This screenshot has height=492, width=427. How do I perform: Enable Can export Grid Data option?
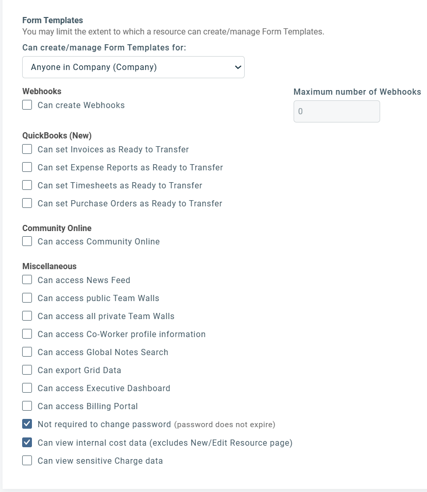pyautogui.click(x=27, y=371)
